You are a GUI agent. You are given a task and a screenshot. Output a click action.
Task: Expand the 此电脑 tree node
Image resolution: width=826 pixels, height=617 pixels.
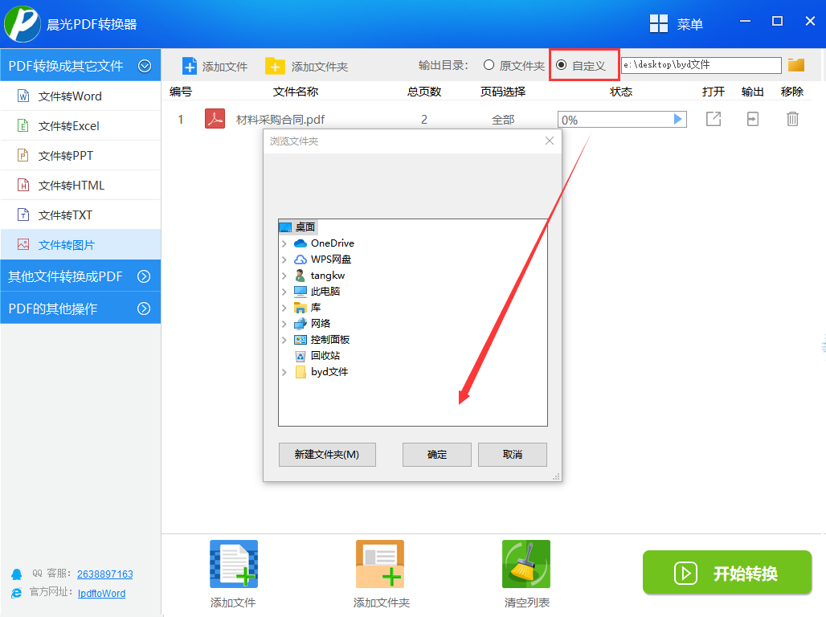[284, 292]
